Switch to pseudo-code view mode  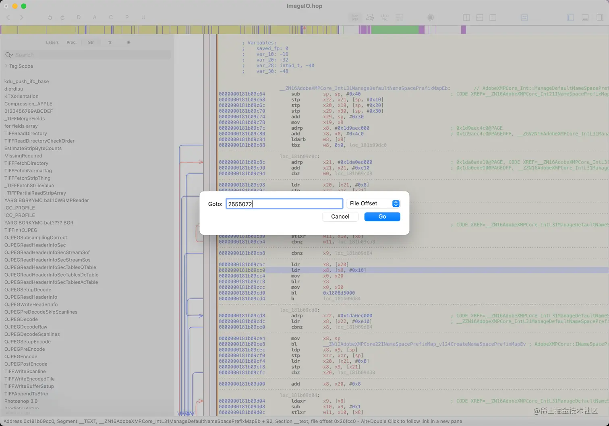pyautogui.click(x=385, y=17)
